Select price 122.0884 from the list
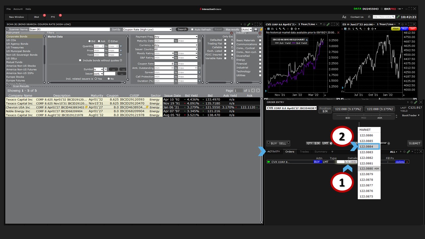 tap(369, 146)
